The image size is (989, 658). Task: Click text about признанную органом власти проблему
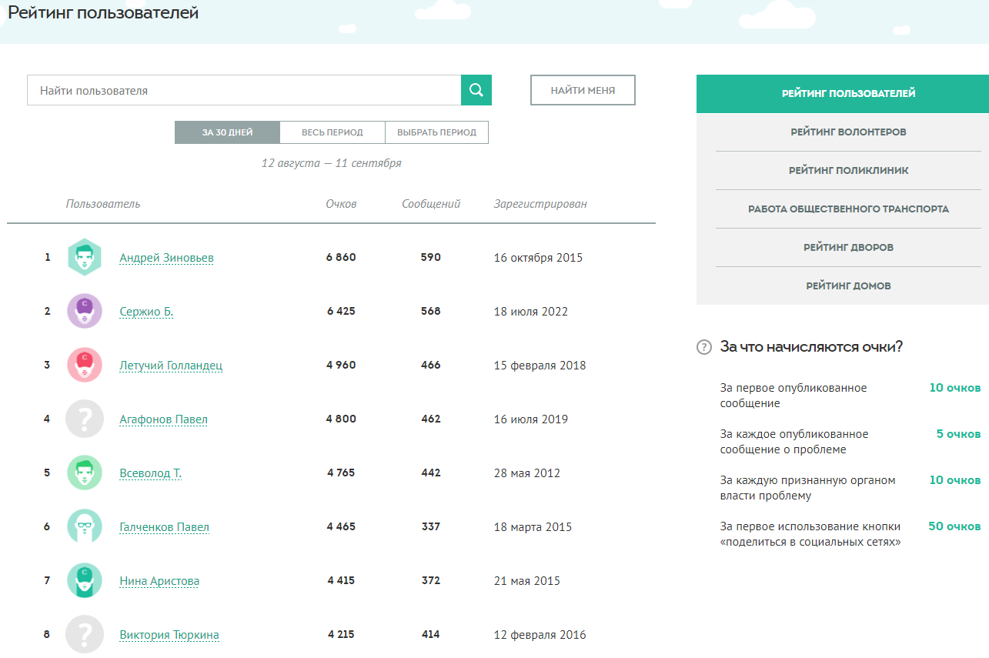point(808,488)
